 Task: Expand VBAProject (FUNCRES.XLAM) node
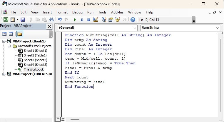coord(4,74)
